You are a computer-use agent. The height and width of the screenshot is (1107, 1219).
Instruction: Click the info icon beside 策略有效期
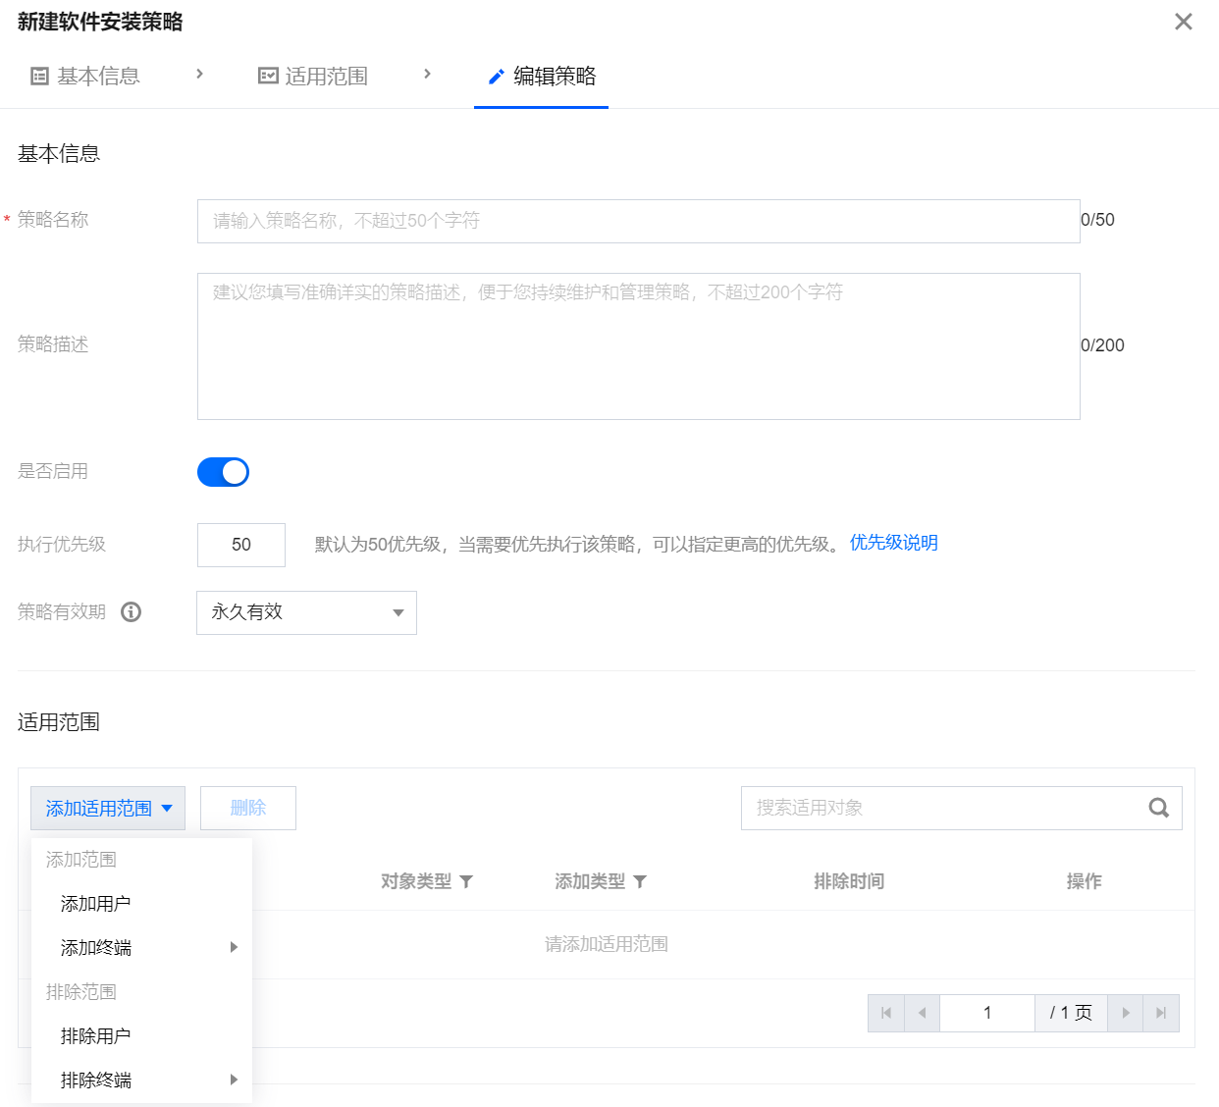(131, 612)
